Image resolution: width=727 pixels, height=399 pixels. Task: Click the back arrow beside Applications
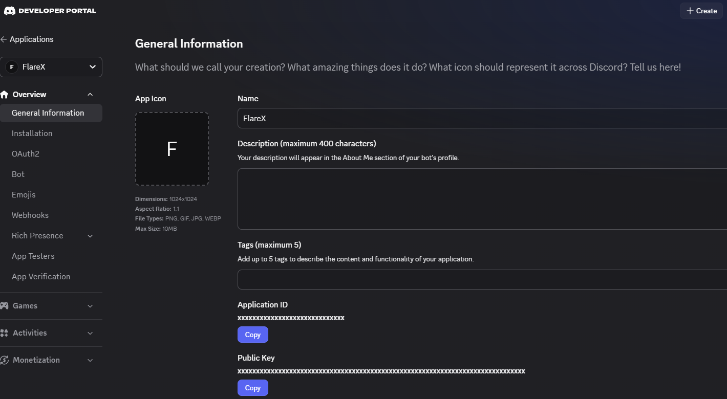pos(4,39)
